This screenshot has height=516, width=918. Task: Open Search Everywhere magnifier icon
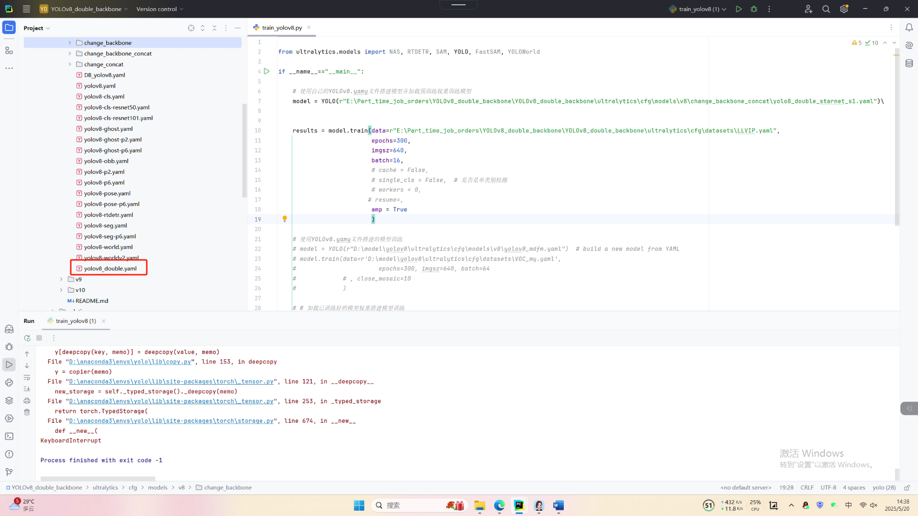point(826,9)
